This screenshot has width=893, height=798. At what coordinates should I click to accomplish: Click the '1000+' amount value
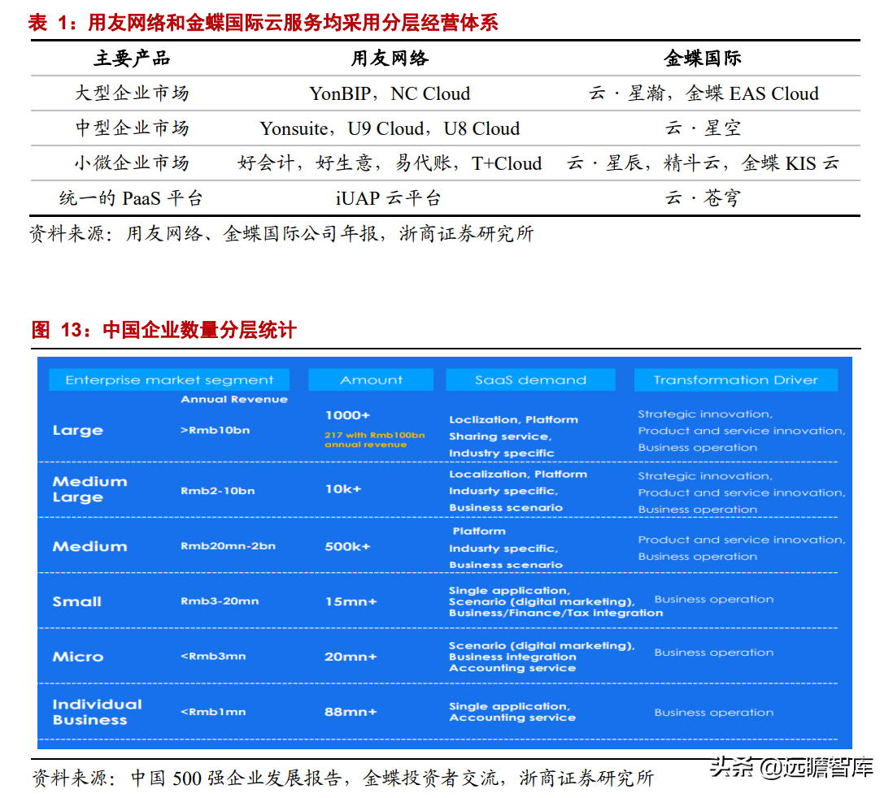(x=347, y=415)
